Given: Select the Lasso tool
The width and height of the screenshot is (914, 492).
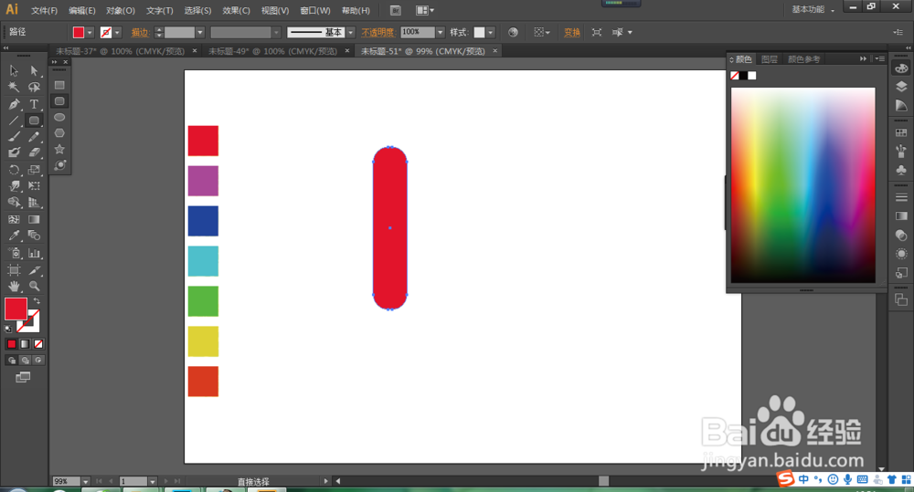Looking at the screenshot, I should [x=34, y=88].
